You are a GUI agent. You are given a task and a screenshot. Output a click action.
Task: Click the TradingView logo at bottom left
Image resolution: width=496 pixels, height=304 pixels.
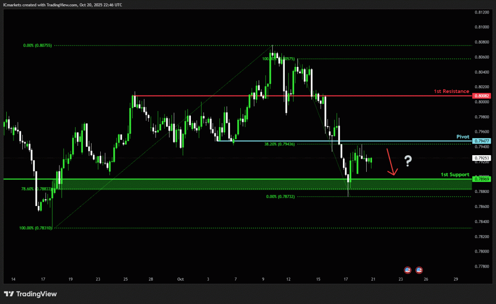(x=30, y=294)
